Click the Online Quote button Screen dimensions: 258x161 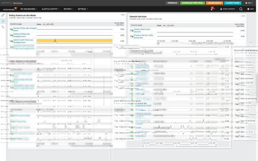[x=214, y=3]
